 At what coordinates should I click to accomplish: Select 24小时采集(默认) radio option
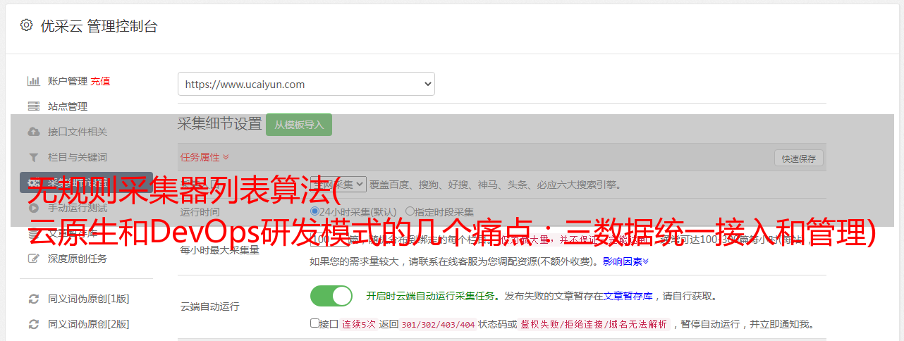[315, 211]
